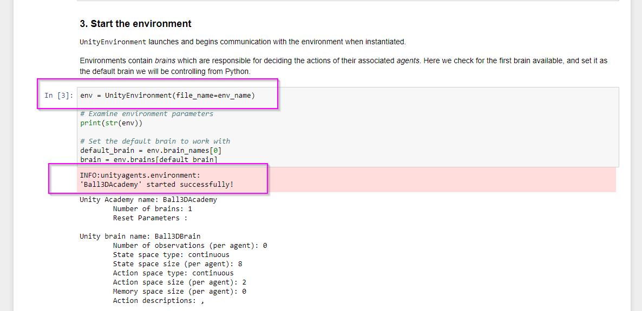Click the INFO:unityagents.environment log line
The image size is (642, 311).
pos(140,175)
